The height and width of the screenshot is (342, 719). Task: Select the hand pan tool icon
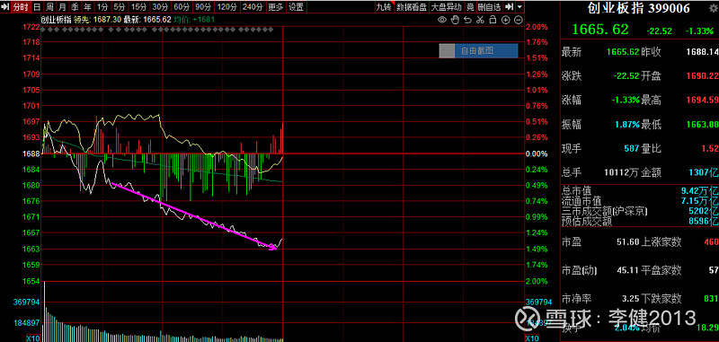pyautogui.click(x=455, y=20)
